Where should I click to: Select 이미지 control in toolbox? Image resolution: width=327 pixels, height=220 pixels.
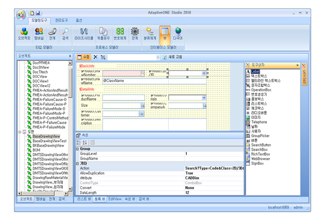click(x=256, y=117)
